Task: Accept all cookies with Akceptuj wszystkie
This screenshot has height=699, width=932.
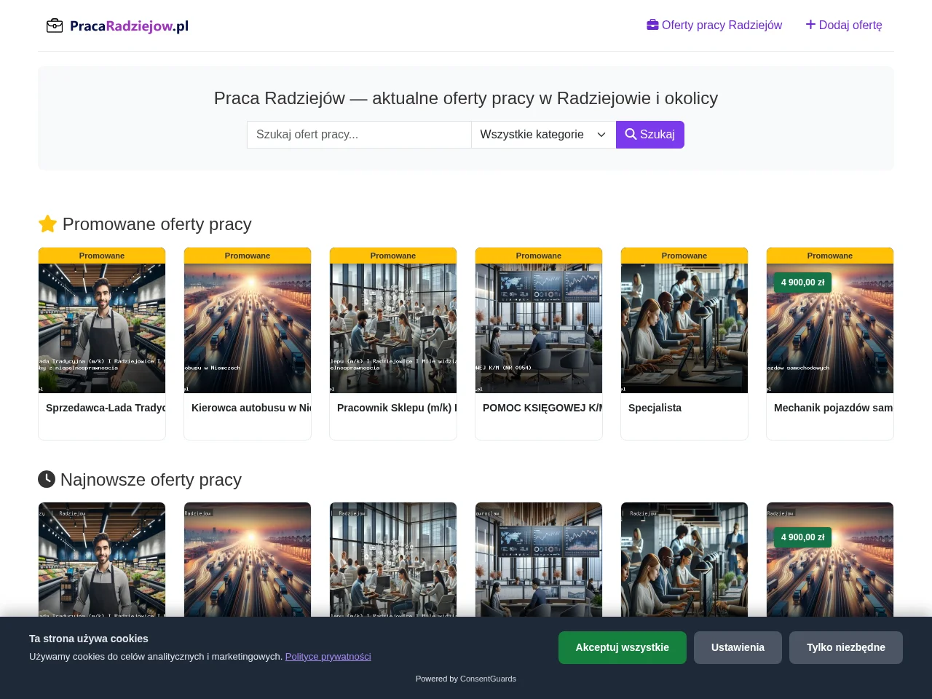Action: tap(623, 648)
